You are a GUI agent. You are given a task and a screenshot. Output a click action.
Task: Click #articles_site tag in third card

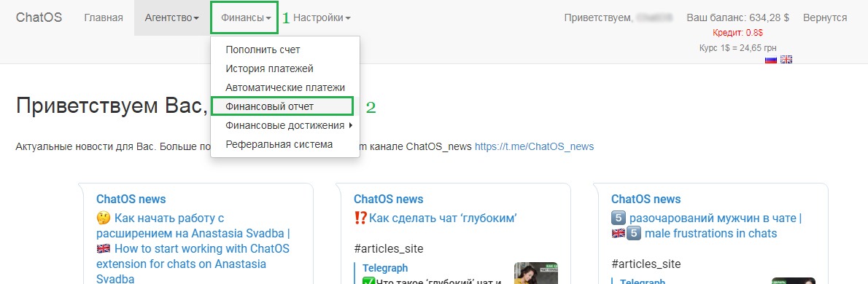click(646, 264)
